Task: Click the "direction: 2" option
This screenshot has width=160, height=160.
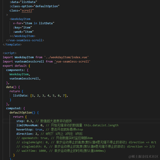Action: [27, 134]
